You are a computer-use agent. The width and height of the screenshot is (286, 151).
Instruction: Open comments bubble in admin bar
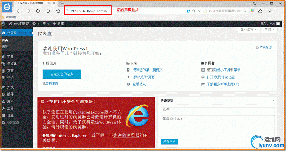pyautogui.click(x=46, y=24)
